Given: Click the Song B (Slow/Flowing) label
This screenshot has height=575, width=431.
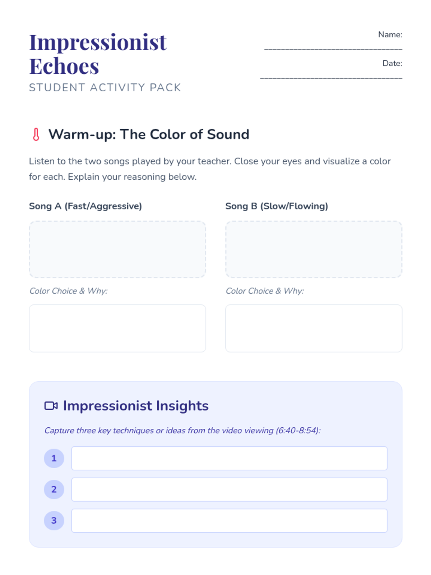Looking at the screenshot, I should point(277,206).
